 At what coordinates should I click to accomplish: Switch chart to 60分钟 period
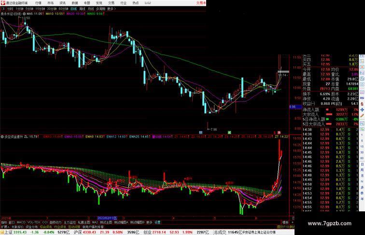pos(63,9)
